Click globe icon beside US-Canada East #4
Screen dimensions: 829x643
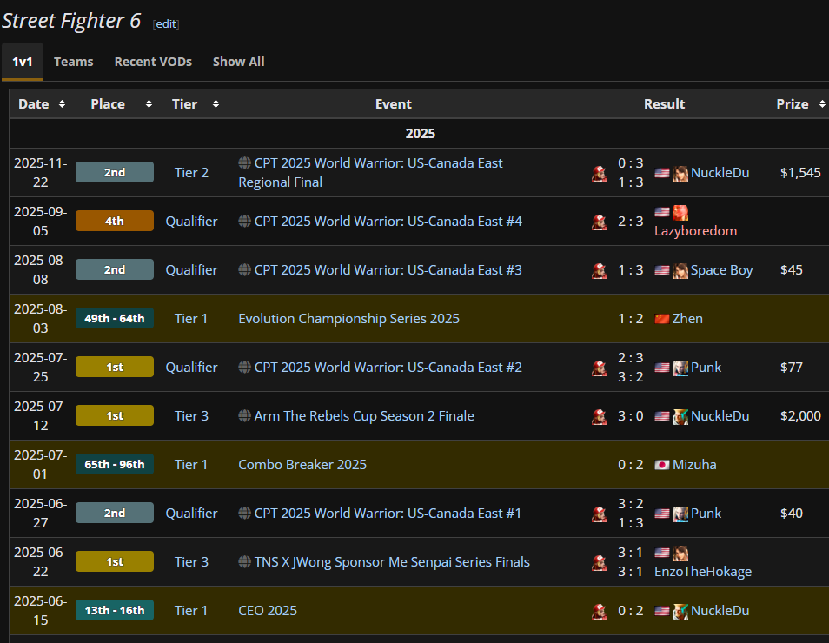pos(244,221)
